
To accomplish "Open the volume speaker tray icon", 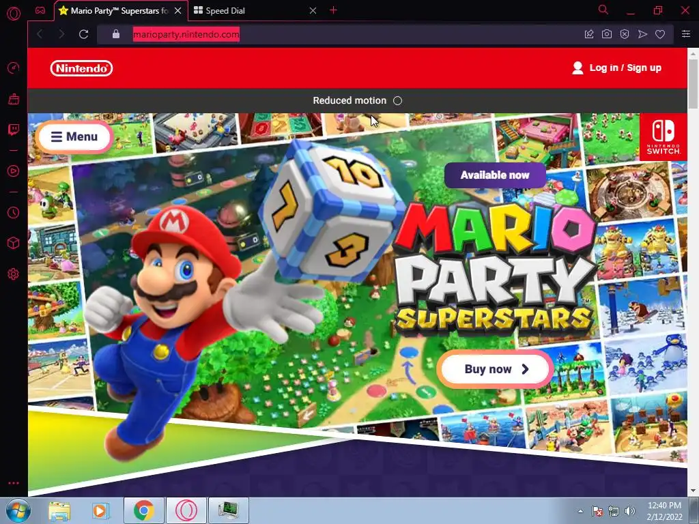I will click(629, 511).
